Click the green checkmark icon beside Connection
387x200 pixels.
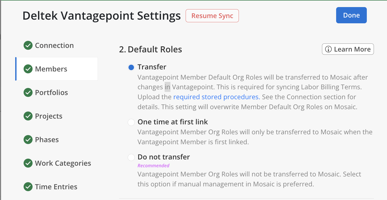pos(28,46)
